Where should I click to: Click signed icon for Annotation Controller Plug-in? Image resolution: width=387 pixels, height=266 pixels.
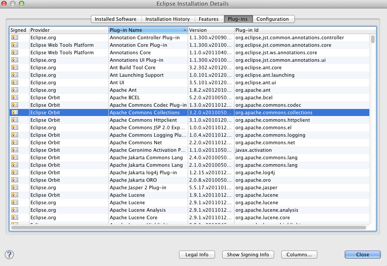15,37
